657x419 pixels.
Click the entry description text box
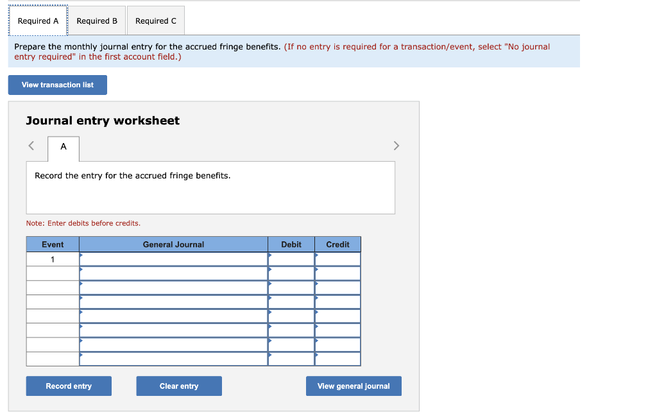[x=210, y=186]
